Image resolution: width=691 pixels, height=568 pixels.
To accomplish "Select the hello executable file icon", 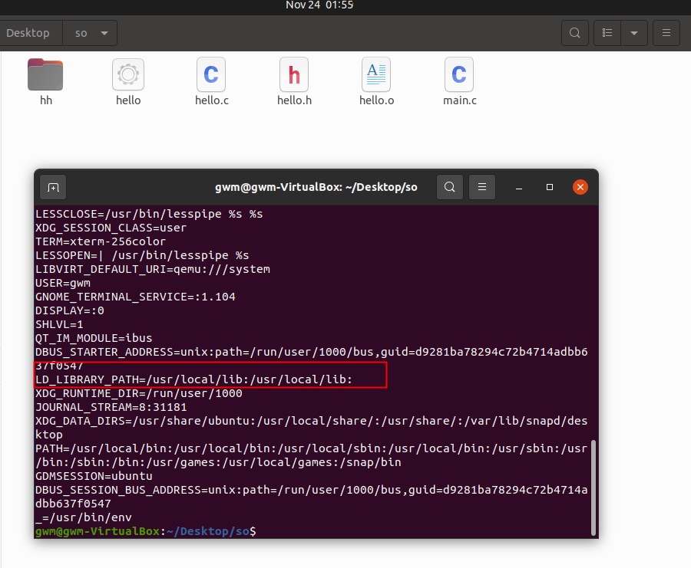I will [128, 74].
